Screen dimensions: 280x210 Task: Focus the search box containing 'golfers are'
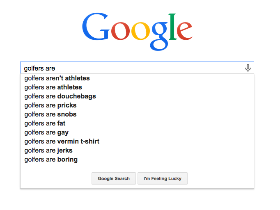[x=137, y=68]
